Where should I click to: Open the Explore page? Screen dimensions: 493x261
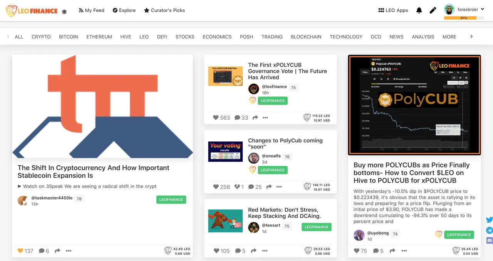click(124, 10)
